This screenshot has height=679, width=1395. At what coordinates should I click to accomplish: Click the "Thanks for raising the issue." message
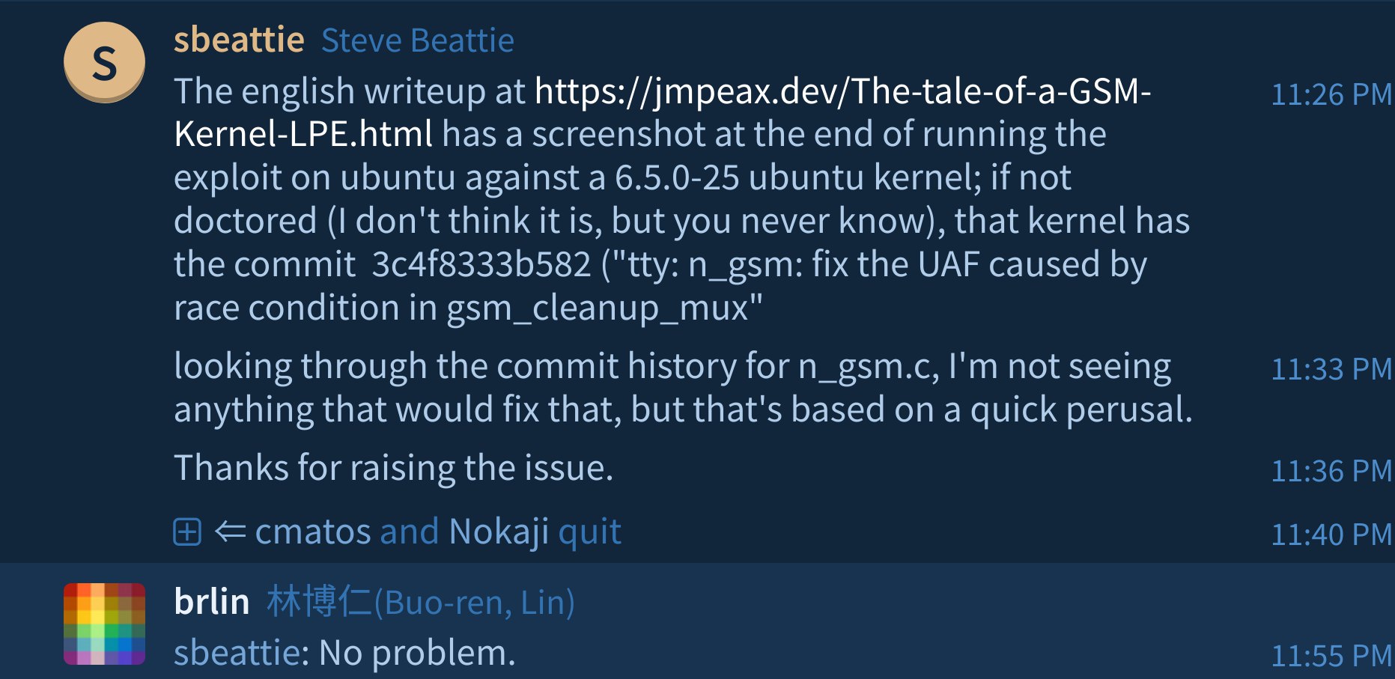[x=393, y=468]
